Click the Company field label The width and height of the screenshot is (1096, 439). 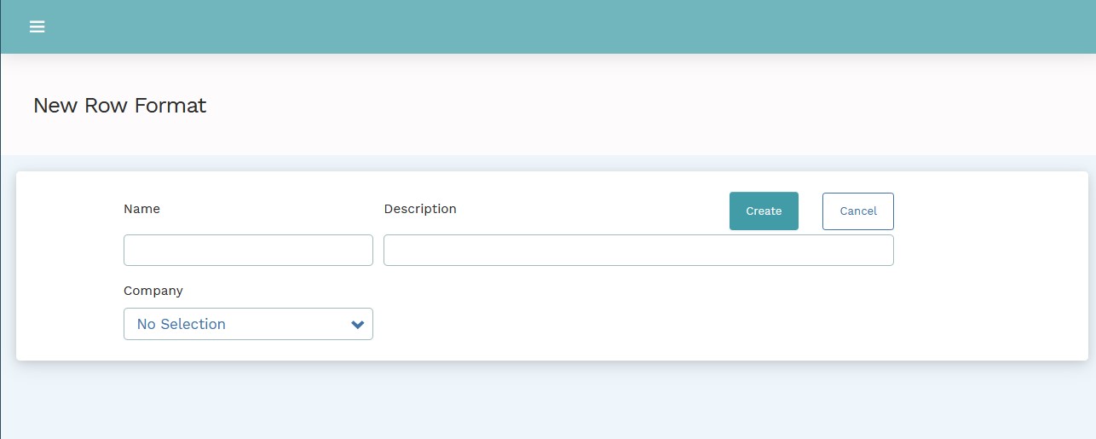click(153, 291)
